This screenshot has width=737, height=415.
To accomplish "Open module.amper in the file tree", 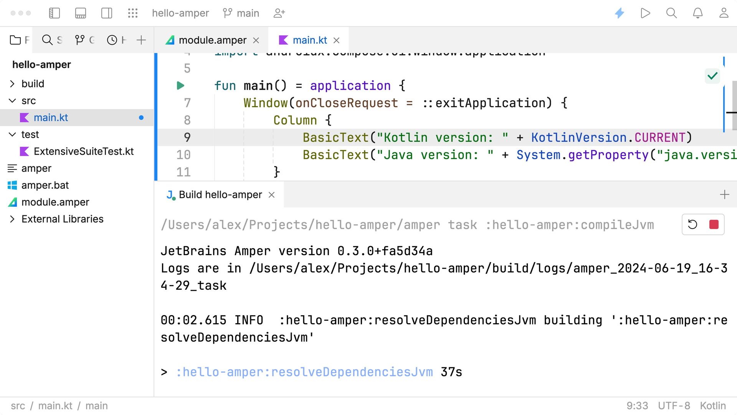I will tap(77, 202).
